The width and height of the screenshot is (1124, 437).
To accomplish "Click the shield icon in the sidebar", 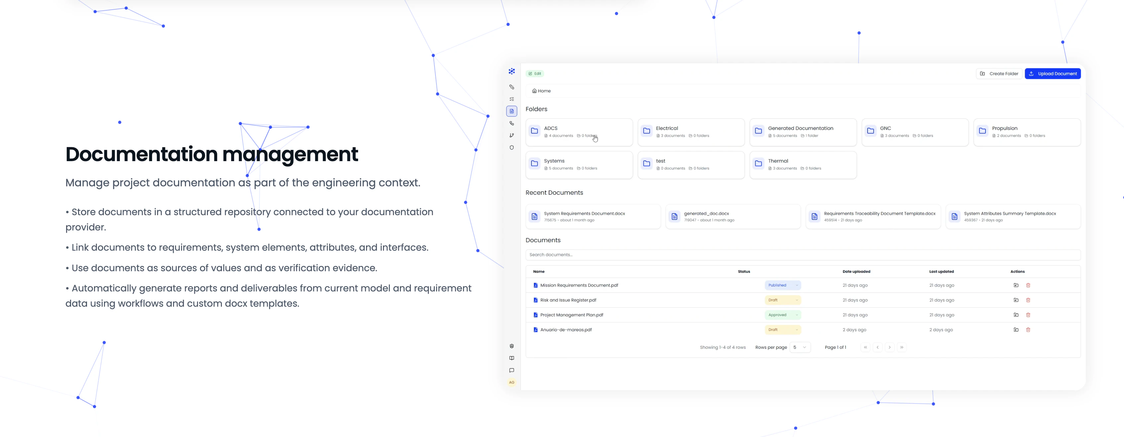I will click(512, 148).
